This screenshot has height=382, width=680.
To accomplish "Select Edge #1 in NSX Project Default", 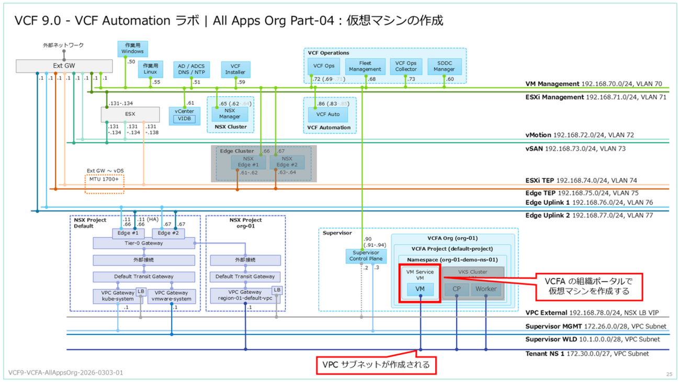I will [x=128, y=233].
